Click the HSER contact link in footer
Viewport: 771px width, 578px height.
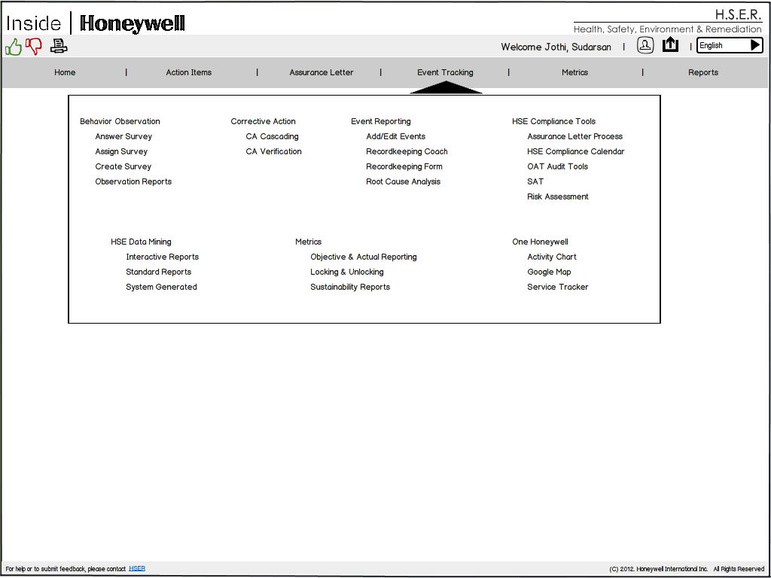(137, 569)
